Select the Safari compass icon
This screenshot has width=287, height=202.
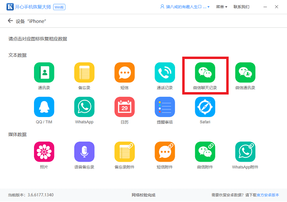[205, 107]
